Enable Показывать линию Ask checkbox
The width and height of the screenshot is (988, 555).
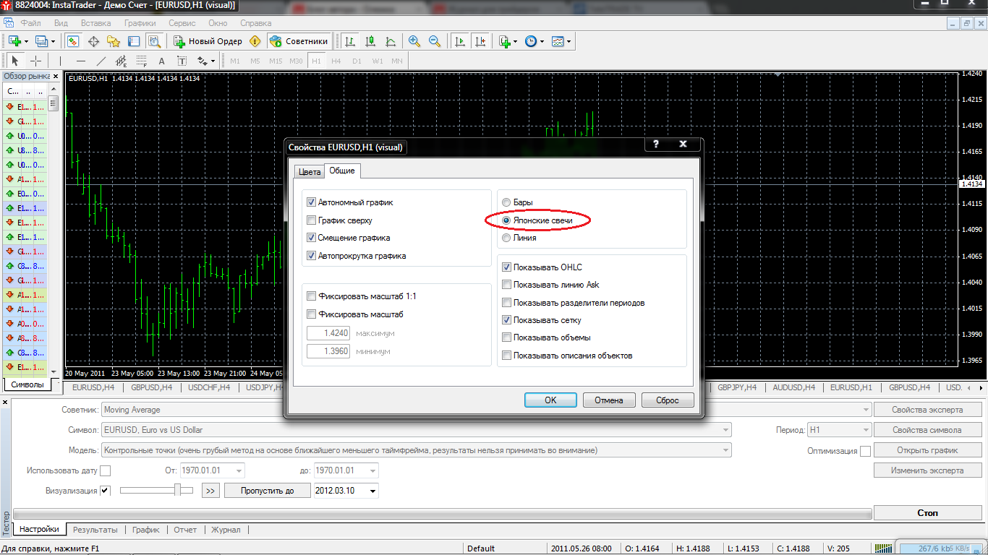point(507,285)
